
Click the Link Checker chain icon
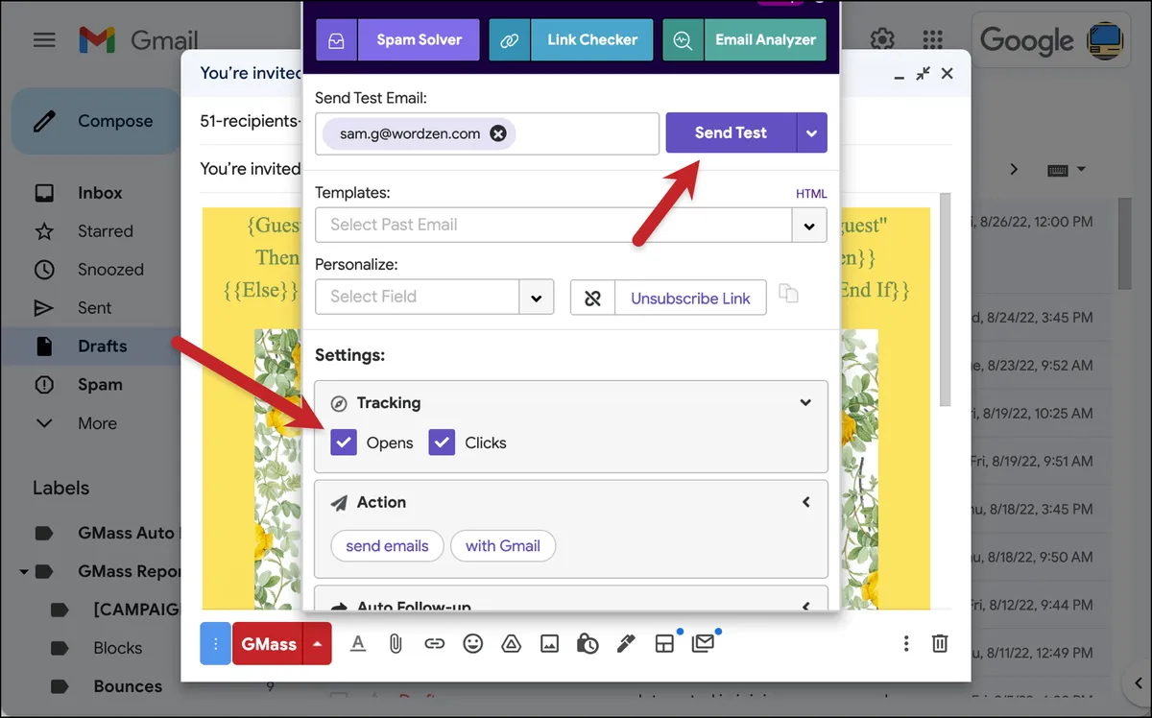[510, 40]
